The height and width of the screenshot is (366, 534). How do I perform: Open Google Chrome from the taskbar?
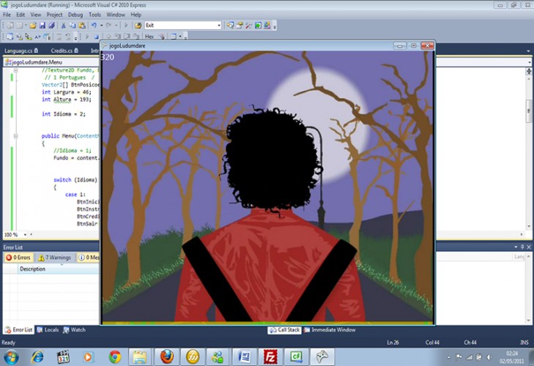pos(115,356)
